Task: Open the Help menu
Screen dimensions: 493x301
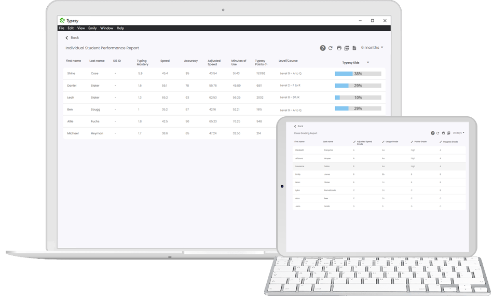Action: 120,28
